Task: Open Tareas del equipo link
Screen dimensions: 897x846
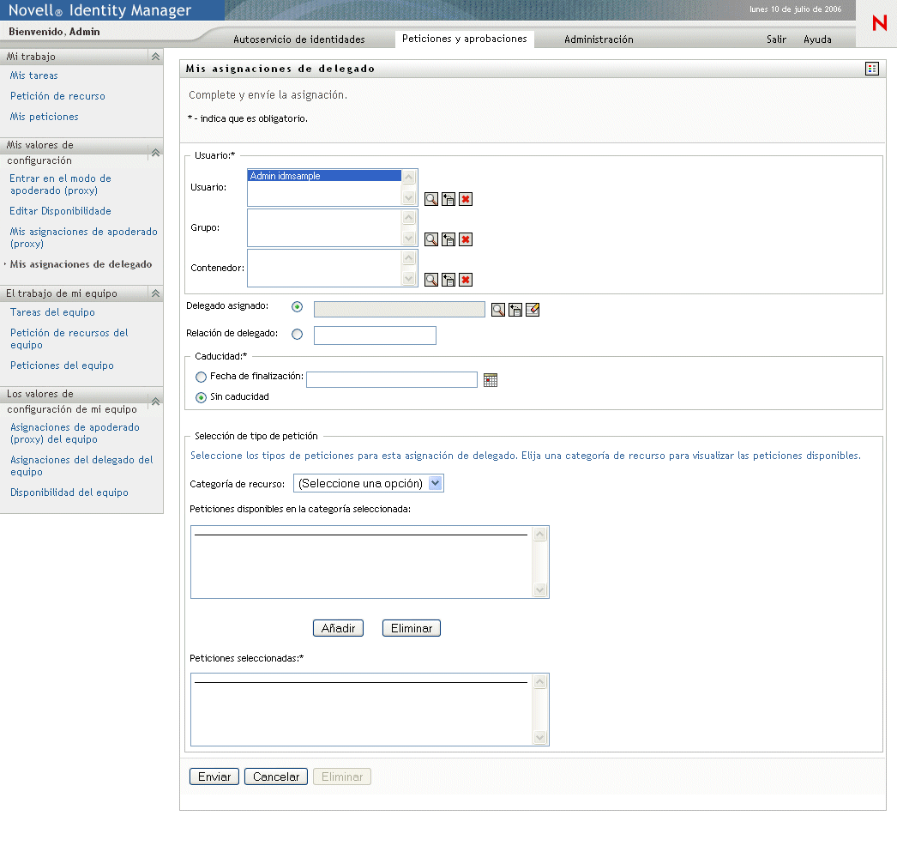Action: (x=52, y=312)
